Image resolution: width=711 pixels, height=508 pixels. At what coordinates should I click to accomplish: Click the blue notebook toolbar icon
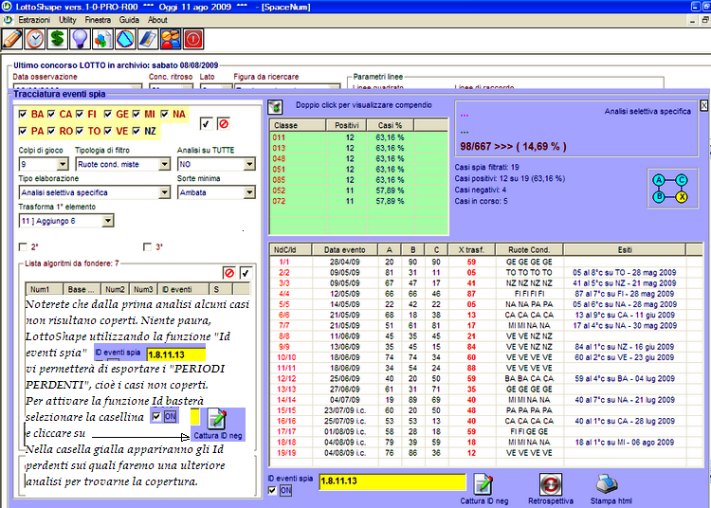click(148, 39)
